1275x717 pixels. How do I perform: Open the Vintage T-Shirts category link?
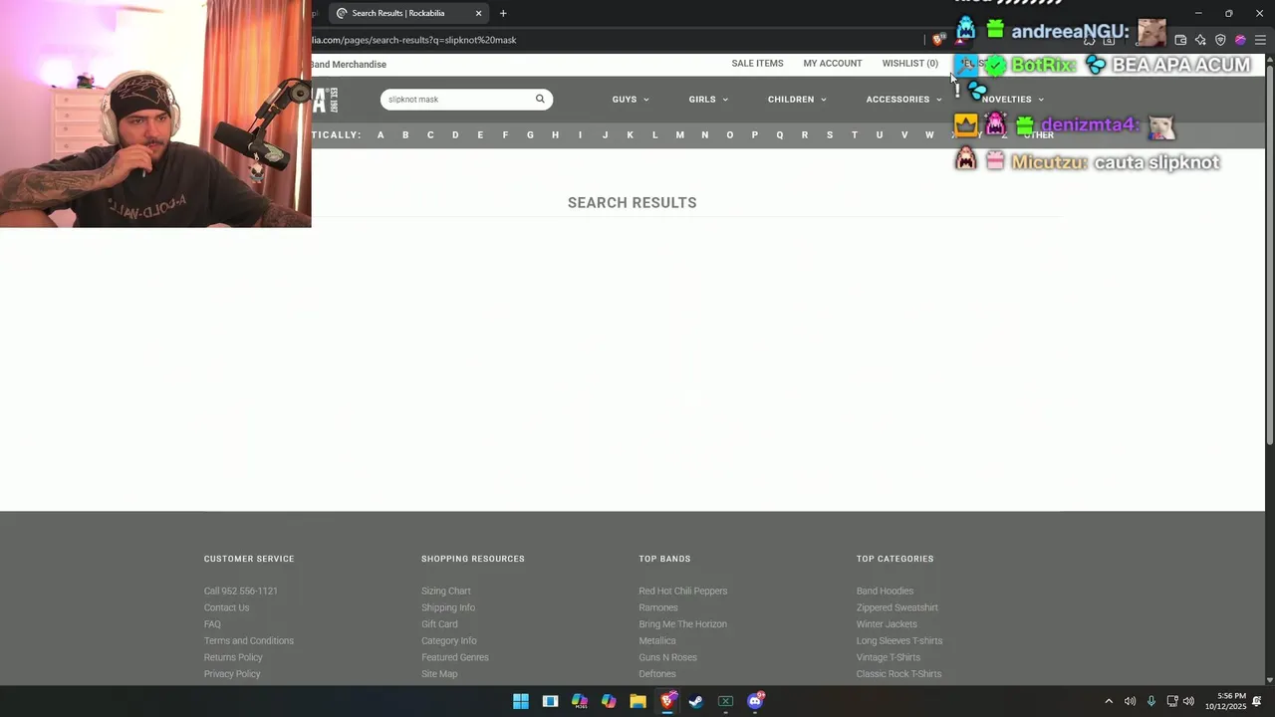(x=889, y=657)
